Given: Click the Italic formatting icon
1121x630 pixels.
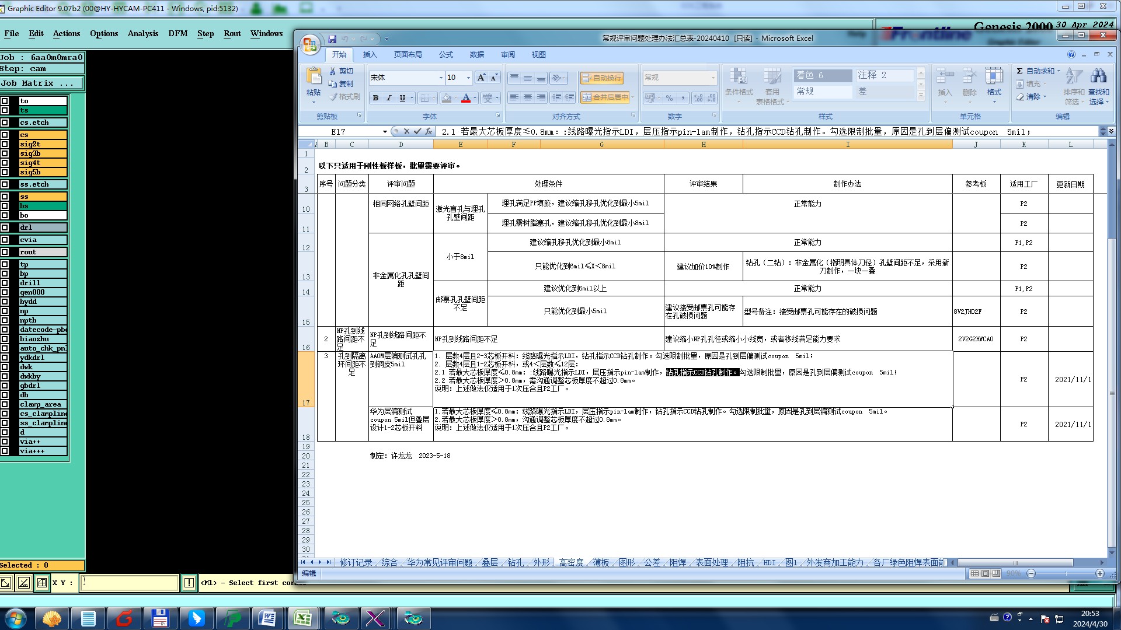Looking at the screenshot, I should tap(389, 98).
